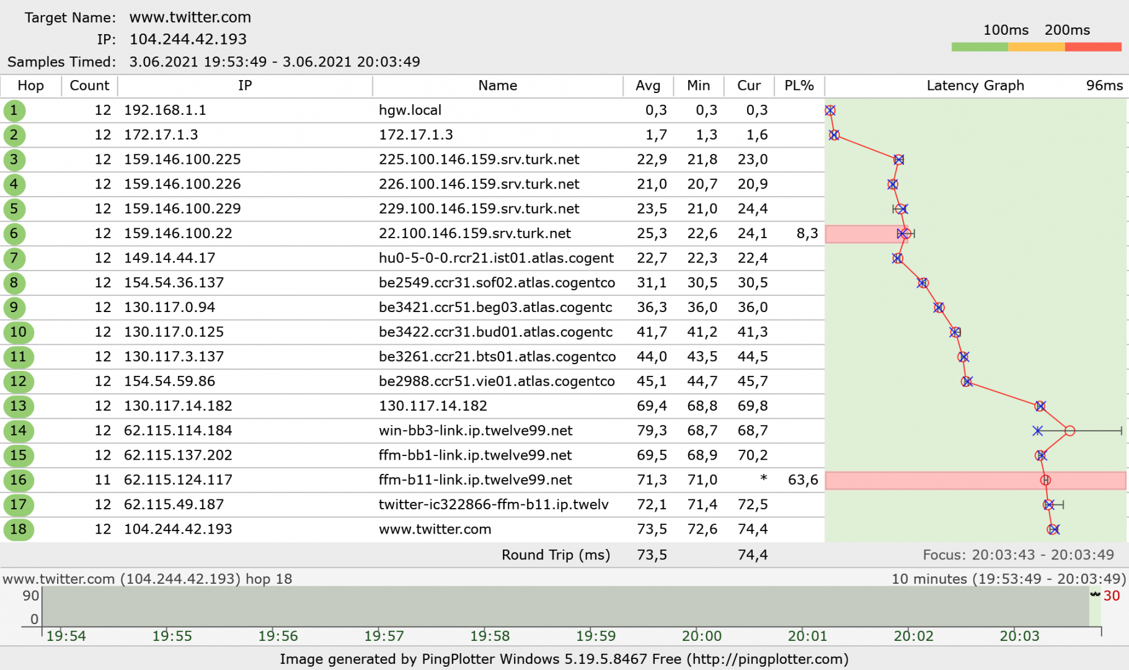Click the 20:00 timeline label
This screenshot has width=1129, height=670.
[x=702, y=636]
